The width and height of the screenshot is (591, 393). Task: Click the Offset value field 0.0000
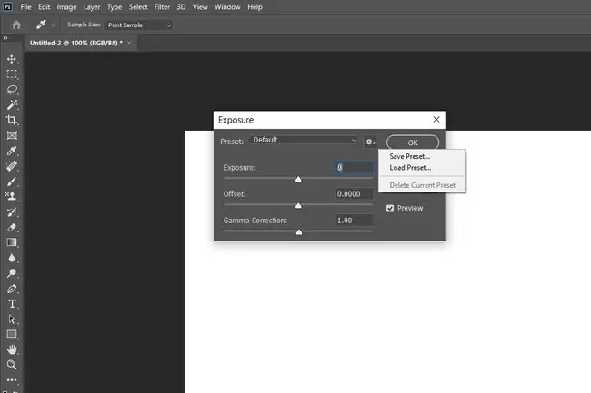pos(354,194)
